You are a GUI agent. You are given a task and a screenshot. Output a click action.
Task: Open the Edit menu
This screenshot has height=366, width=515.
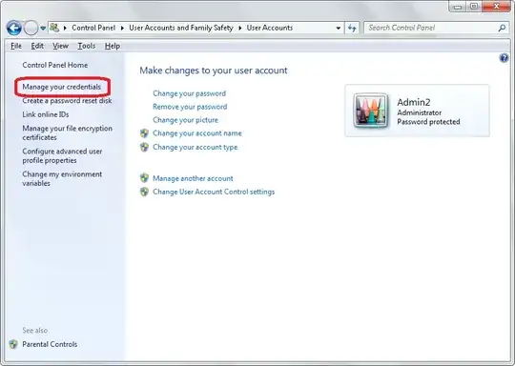[37, 46]
